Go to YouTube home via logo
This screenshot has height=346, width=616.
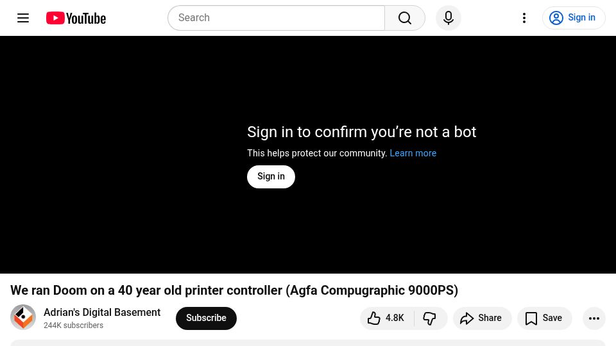[x=76, y=18]
